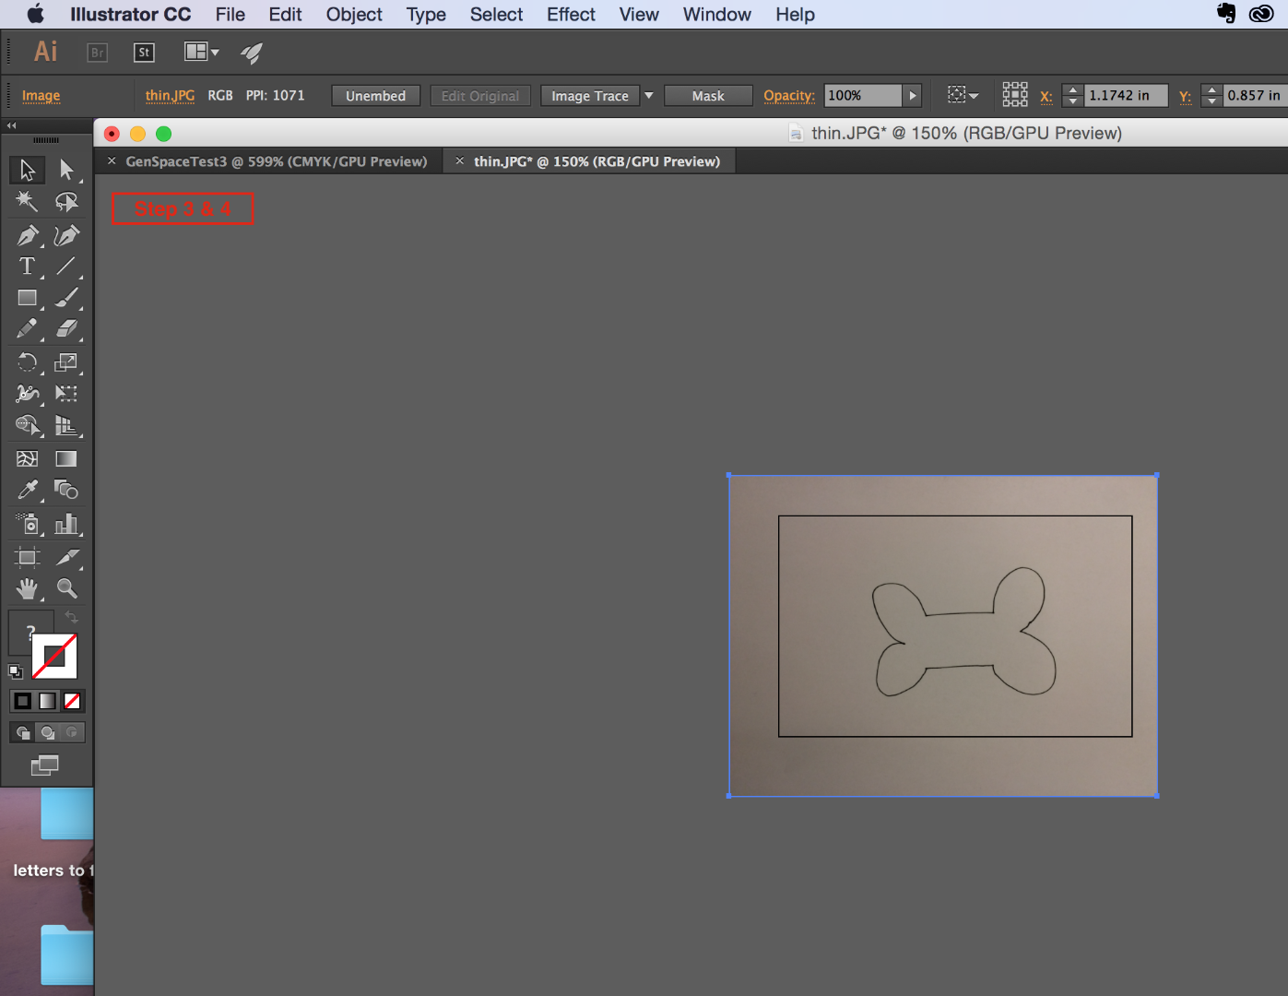
Task: Open the Gradient tool
Action: 65,458
